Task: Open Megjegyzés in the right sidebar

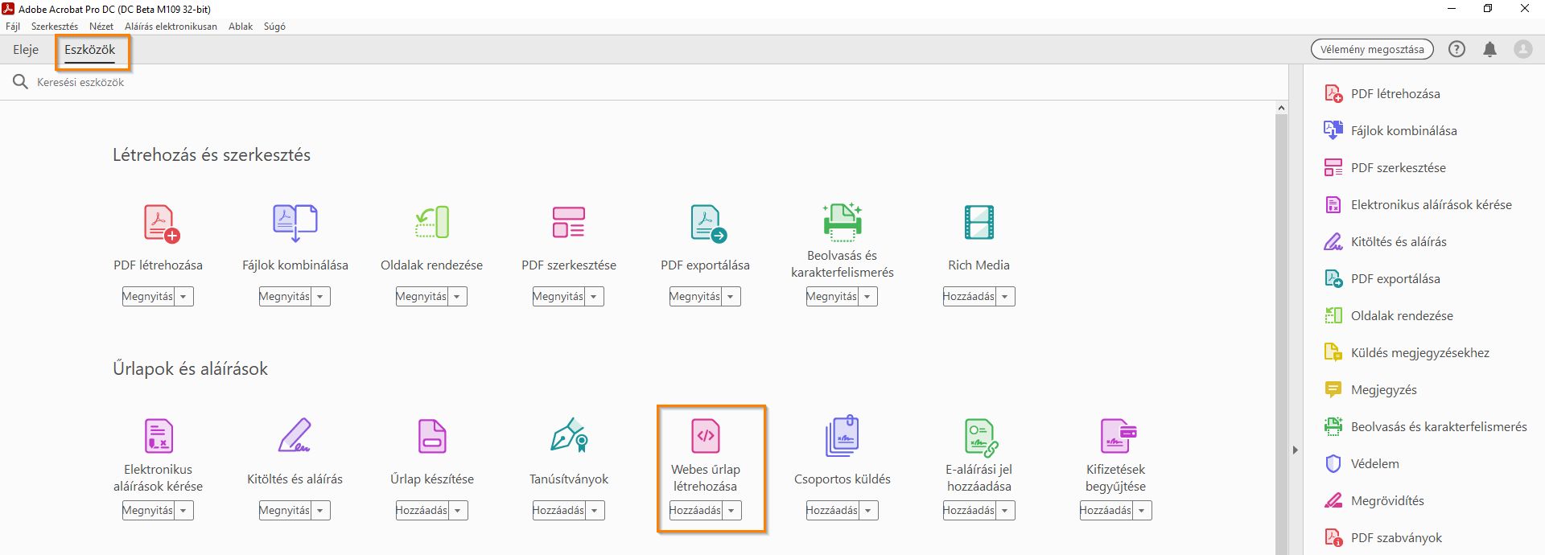Action: tap(1370, 390)
